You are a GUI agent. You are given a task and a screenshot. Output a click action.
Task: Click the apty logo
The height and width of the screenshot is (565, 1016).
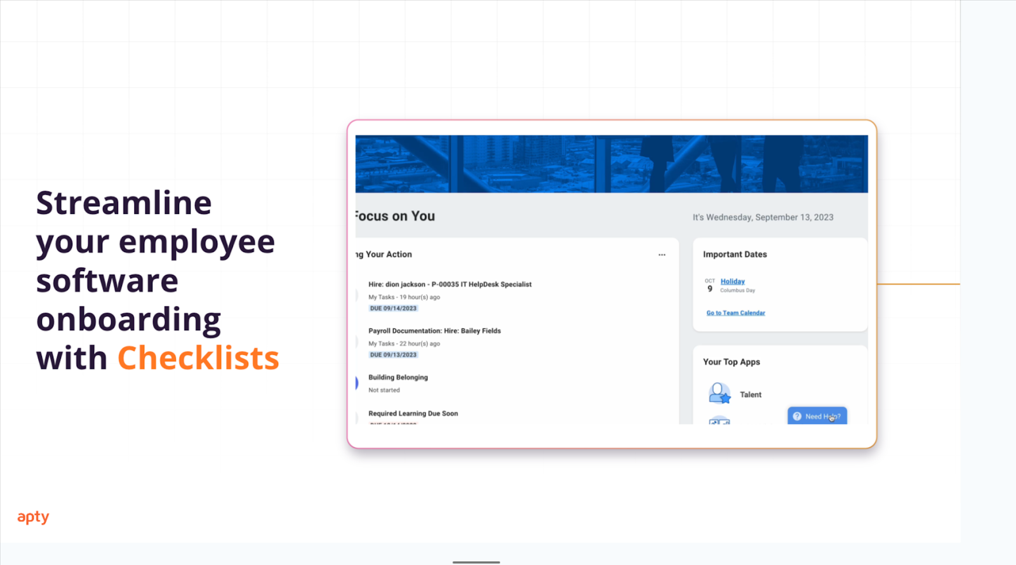coord(33,517)
